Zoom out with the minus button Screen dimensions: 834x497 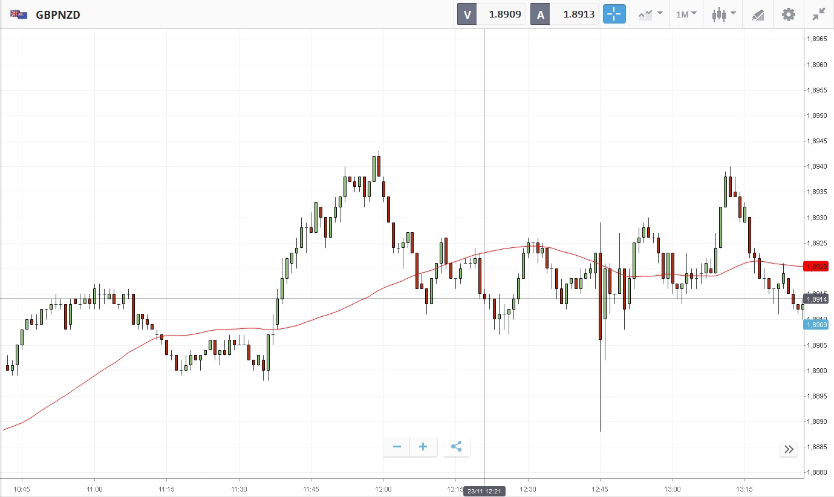[397, 447]
